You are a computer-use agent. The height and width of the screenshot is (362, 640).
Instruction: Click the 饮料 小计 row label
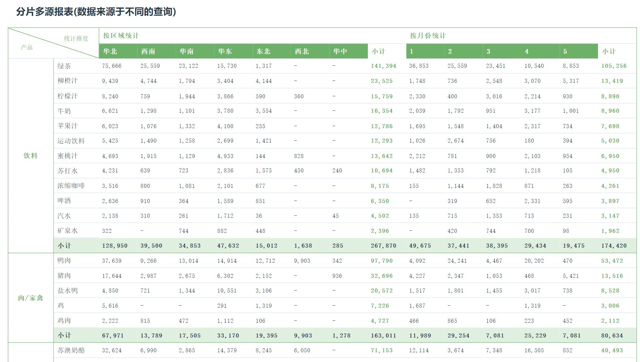[64, 246]
